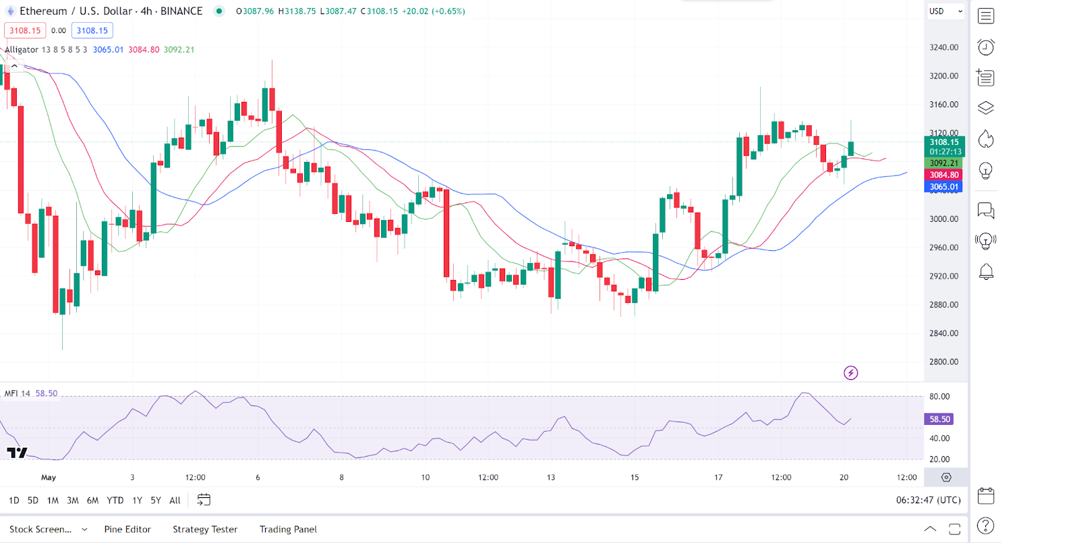This screenshot has width=1079, height=543.
Task: Maximize the bottom panel square icon
Action: tap(954, 530)
